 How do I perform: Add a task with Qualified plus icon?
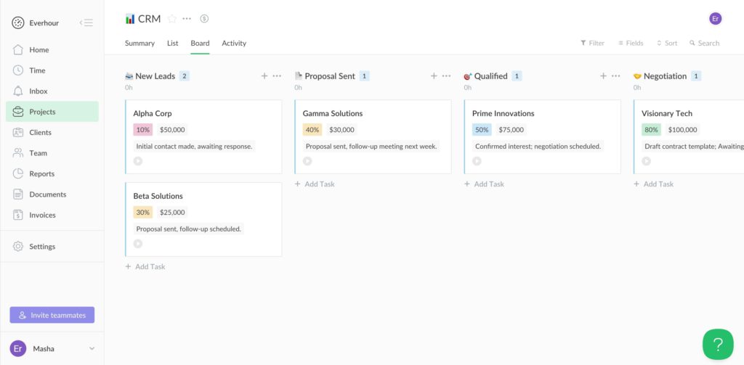point(603,76)
